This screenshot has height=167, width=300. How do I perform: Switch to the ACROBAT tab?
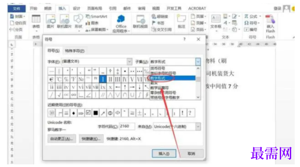[x=197, y=8]
